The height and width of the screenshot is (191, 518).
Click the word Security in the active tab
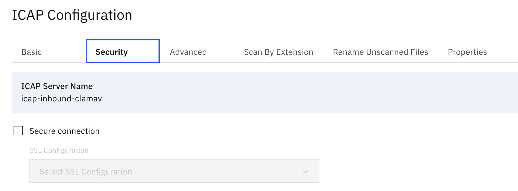[112, 52]
